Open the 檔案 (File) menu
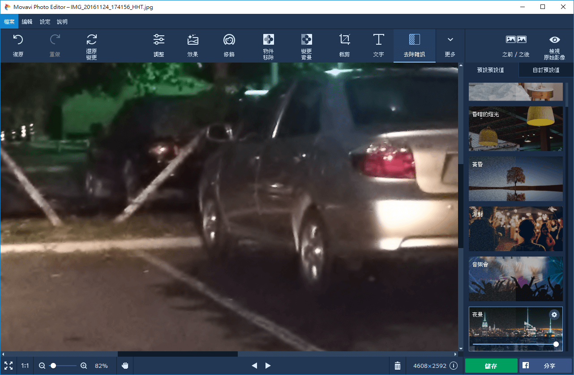This screenshot has height=375, width=574. (x=9, y=21)
